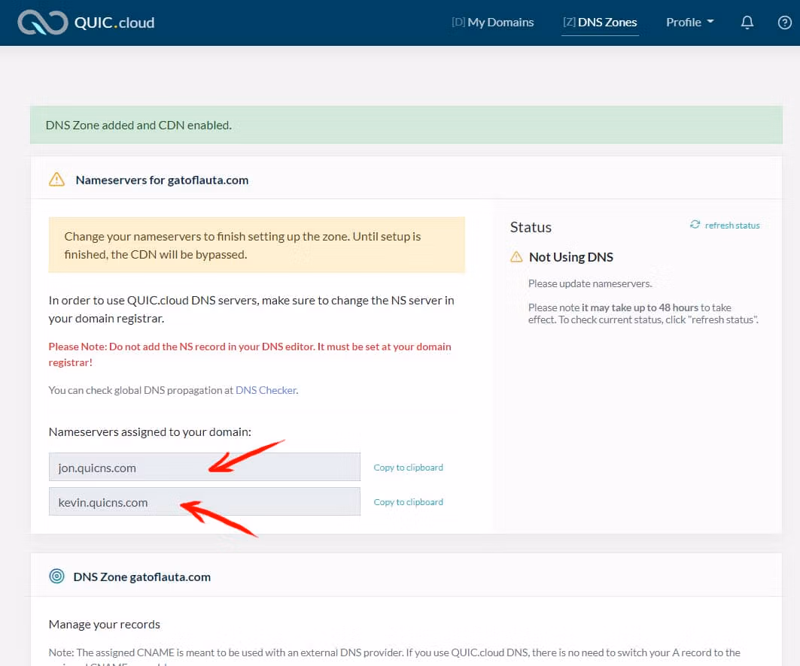Go to My Domains tab
This screenshot has width=800, height=666.
(x=492, y=23)
